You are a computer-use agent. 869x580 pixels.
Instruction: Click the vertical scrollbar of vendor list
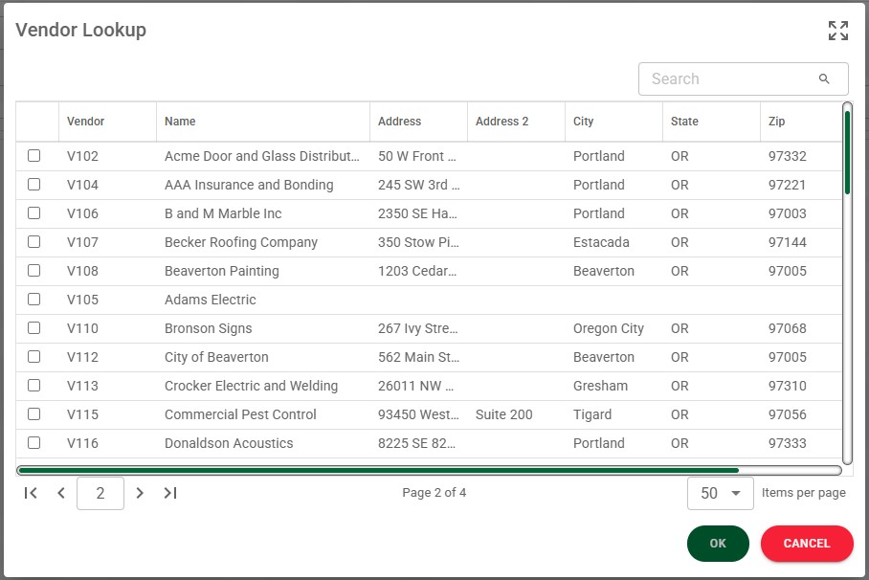pyautogui.click(x=847, y=153)
